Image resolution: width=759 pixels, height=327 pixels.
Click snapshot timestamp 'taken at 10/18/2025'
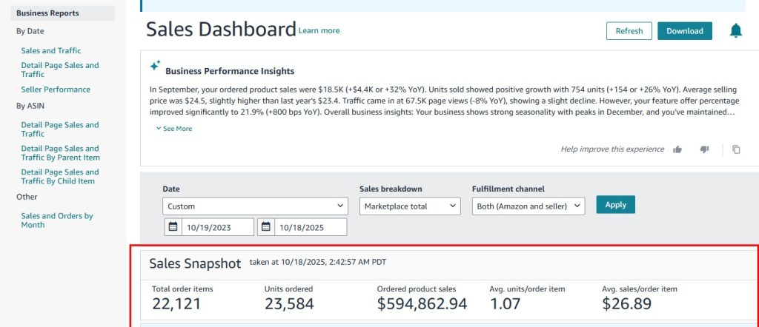[318, 263]
